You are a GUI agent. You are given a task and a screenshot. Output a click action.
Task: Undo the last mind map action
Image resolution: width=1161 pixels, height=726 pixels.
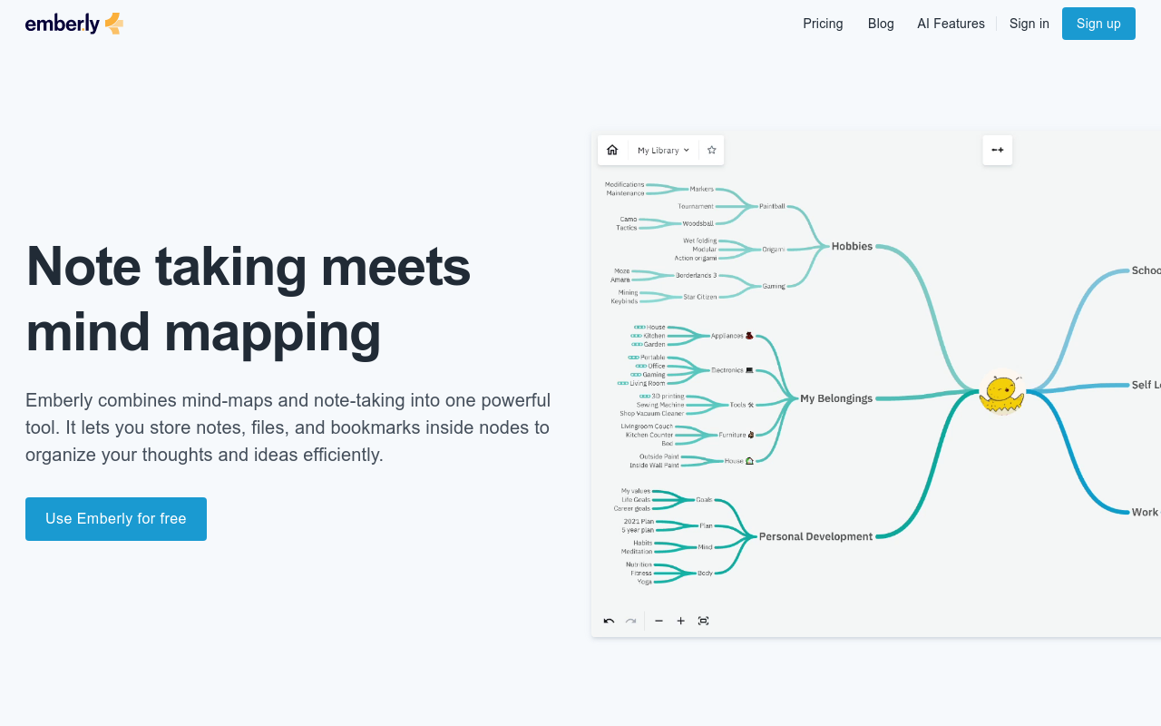pos(609,621)
